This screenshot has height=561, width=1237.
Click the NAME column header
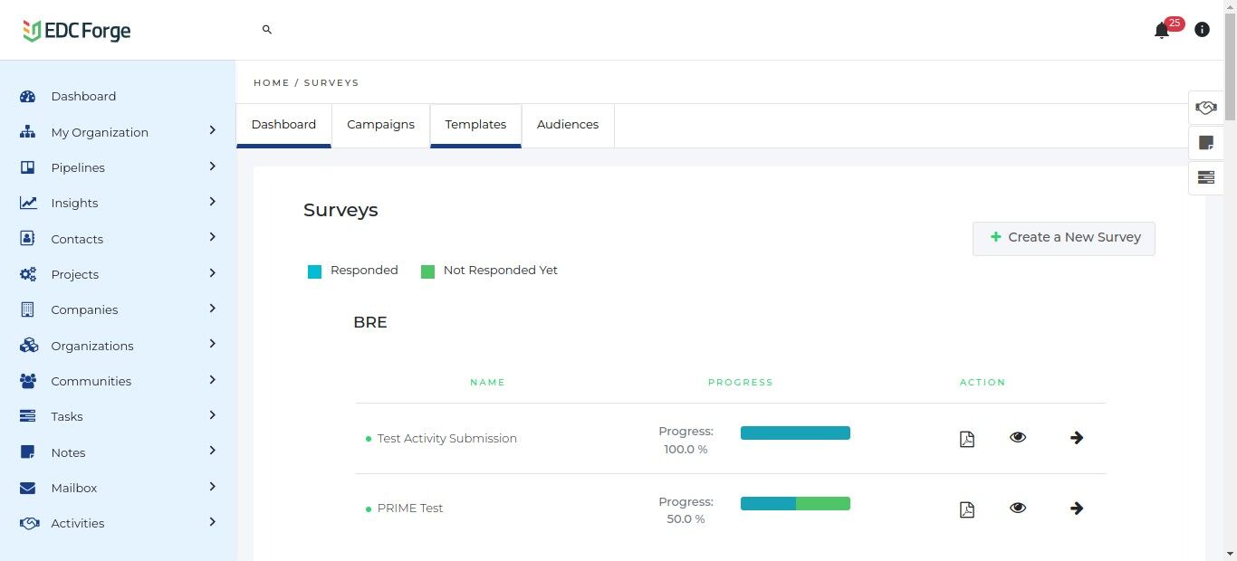487,383
